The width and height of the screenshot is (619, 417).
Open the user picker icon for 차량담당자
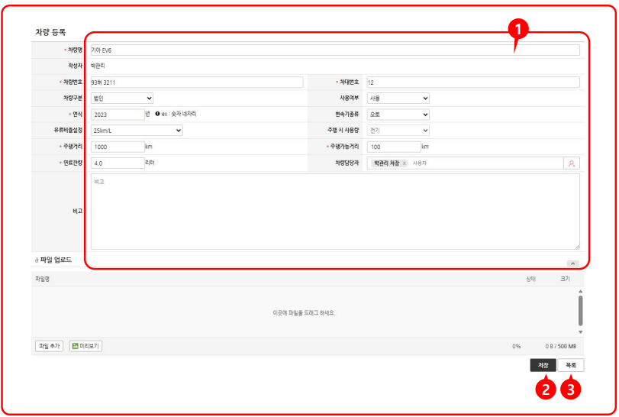click(x=571, y=163)
